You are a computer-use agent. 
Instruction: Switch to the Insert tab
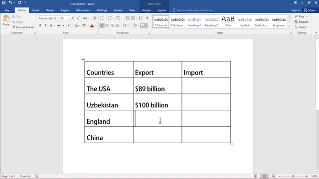(x=35, y=10)
